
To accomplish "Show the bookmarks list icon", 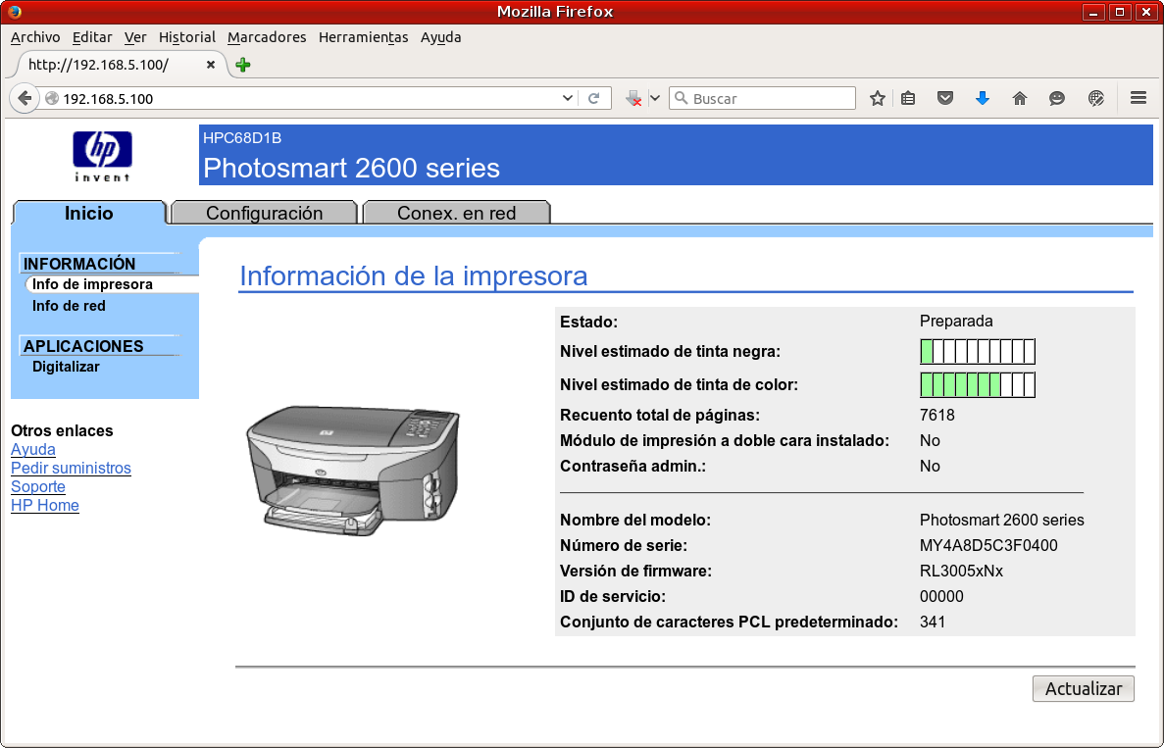I will (x=908, y=98).
